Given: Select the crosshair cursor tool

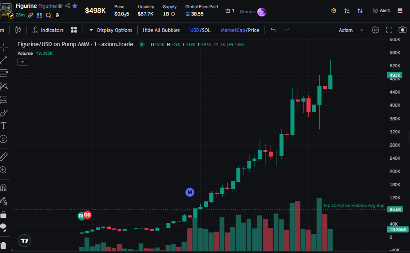Looking at the screenshot, I should 4,47.
